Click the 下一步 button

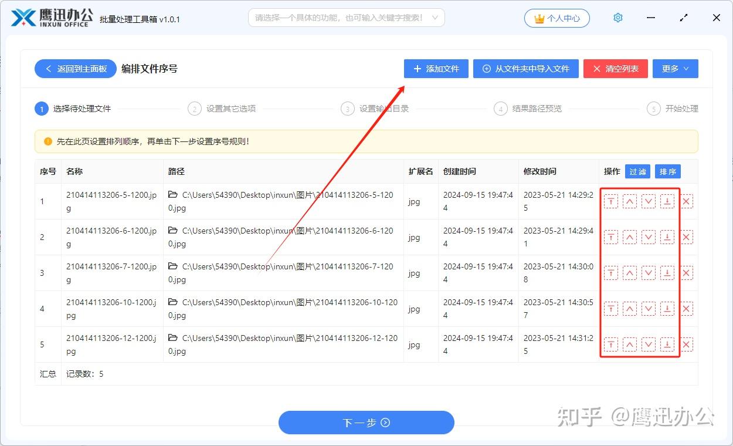click(366, 423)
